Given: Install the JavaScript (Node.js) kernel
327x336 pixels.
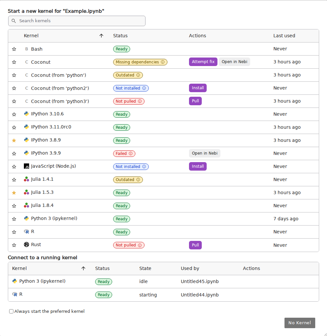Looking at the screenshot, I should point(198,166).
